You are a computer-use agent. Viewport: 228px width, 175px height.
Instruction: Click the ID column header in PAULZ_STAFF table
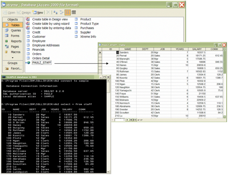click(110, 49)
